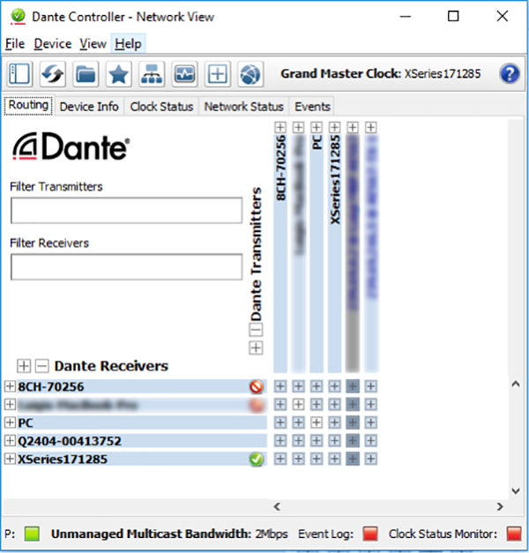Switch to the Network Status tab
Screen dimensions: 529x553
[x=243, y=106]
